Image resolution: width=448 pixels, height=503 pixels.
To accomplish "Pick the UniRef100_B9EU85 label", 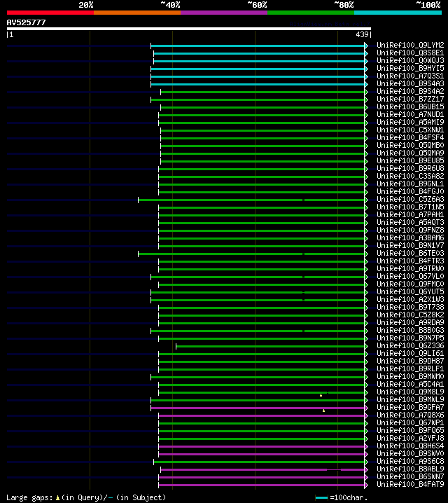I will [x=410, y=160].
